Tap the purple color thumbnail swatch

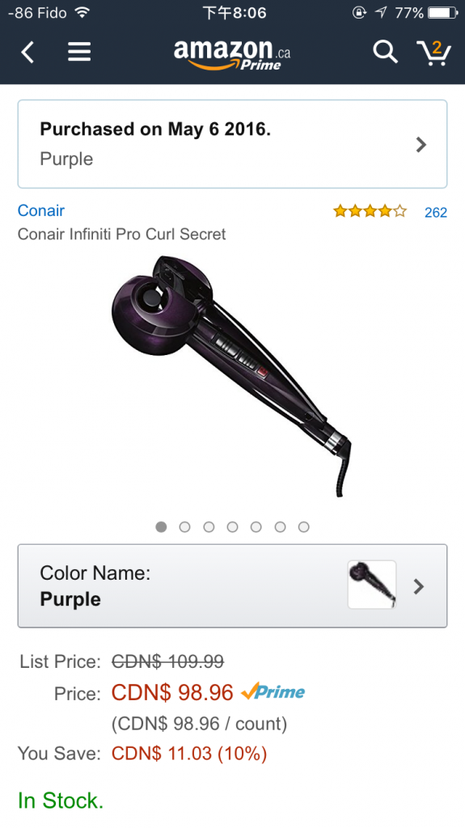point(372,585)
